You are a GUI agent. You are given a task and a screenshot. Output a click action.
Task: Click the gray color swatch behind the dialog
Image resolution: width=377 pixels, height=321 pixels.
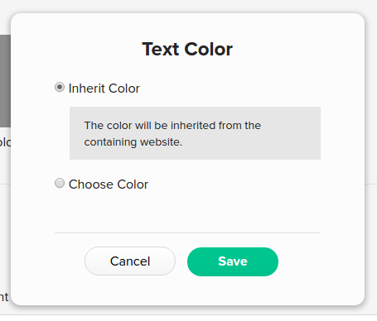5,81
